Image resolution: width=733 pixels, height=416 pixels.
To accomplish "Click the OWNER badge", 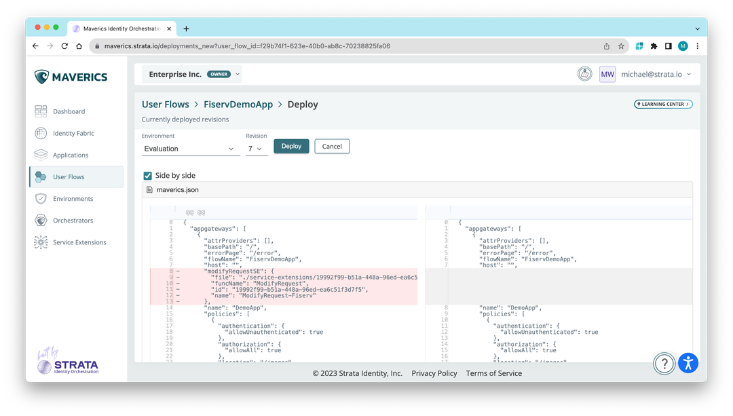I will [219, 75].
